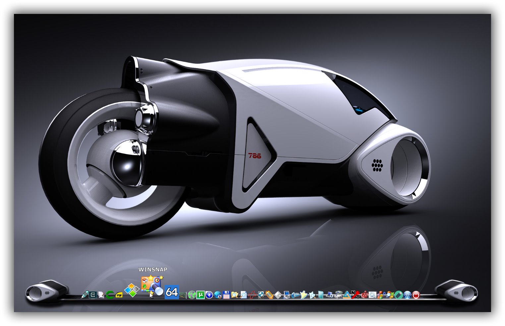Click the blue swirl globe icon
Screen dimensions: 505x326
295,295
